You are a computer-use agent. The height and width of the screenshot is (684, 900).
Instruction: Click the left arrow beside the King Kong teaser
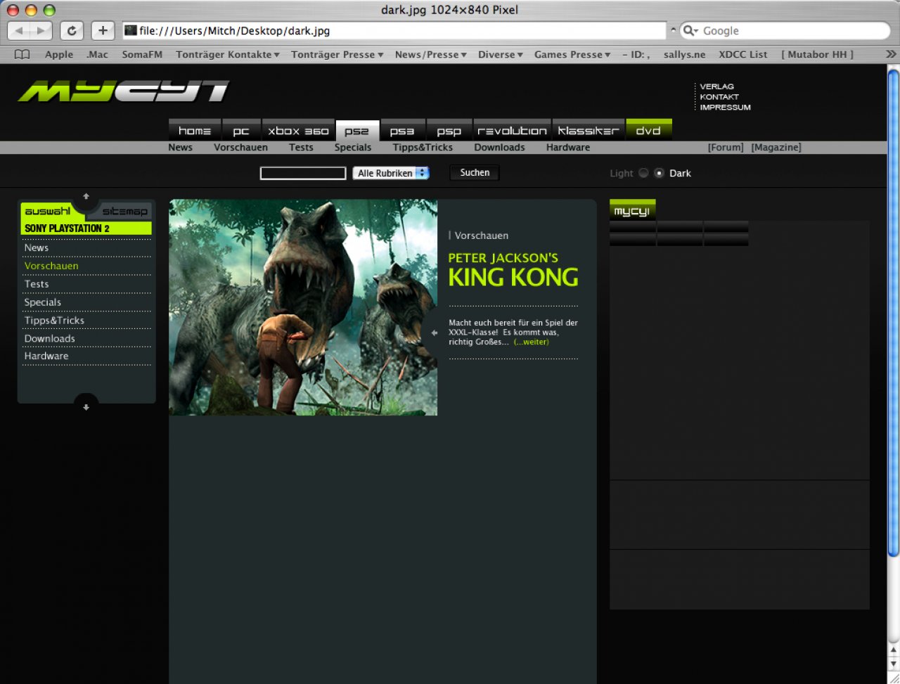click(x=434, y=333)
